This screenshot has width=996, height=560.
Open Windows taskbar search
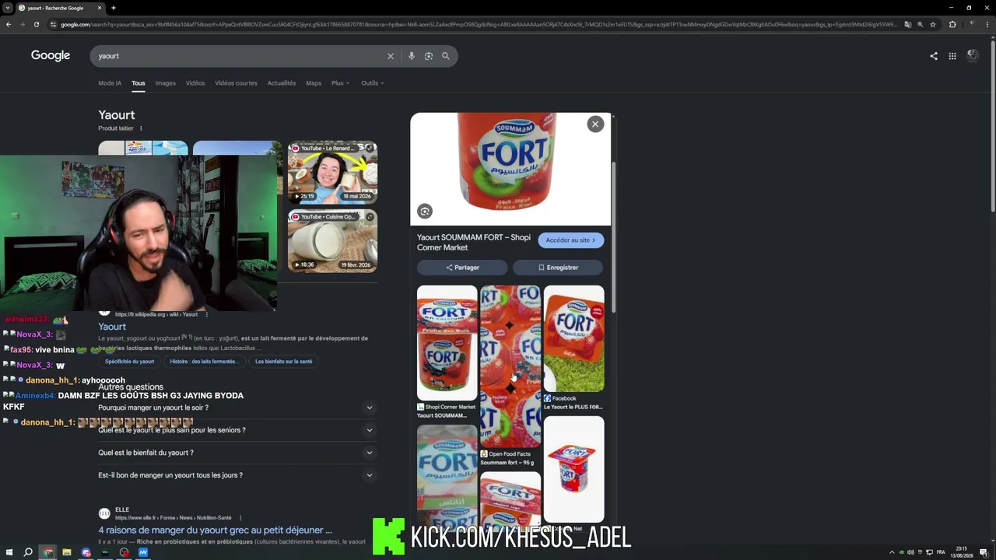pos(28,552)
